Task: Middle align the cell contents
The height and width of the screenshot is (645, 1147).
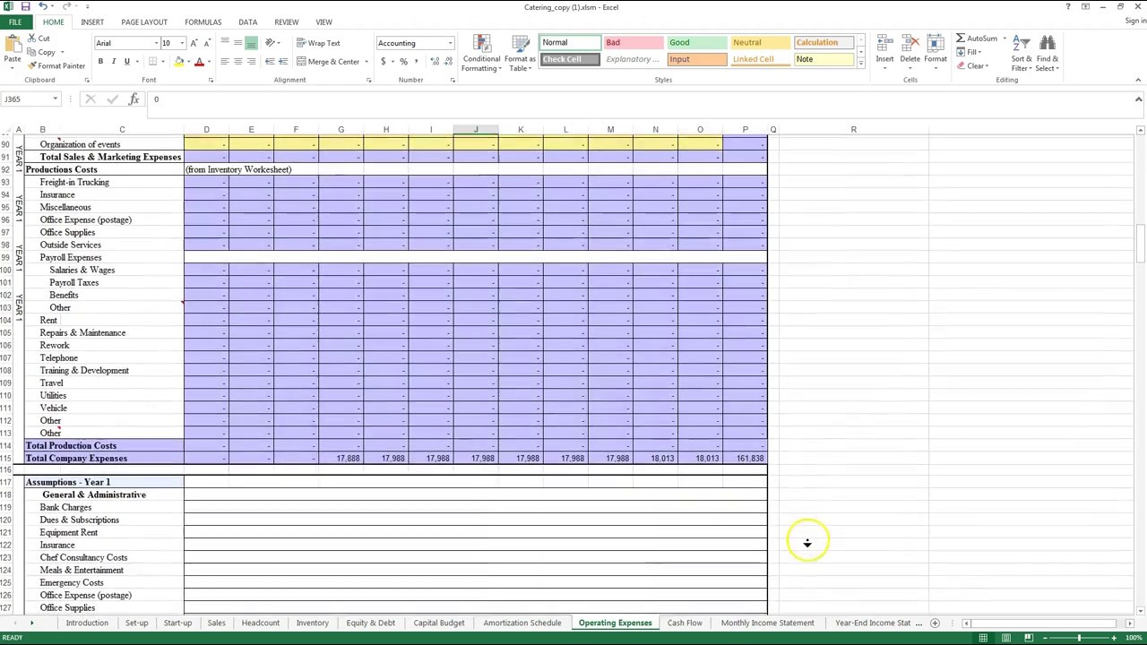Action: [x=238, y=43]
